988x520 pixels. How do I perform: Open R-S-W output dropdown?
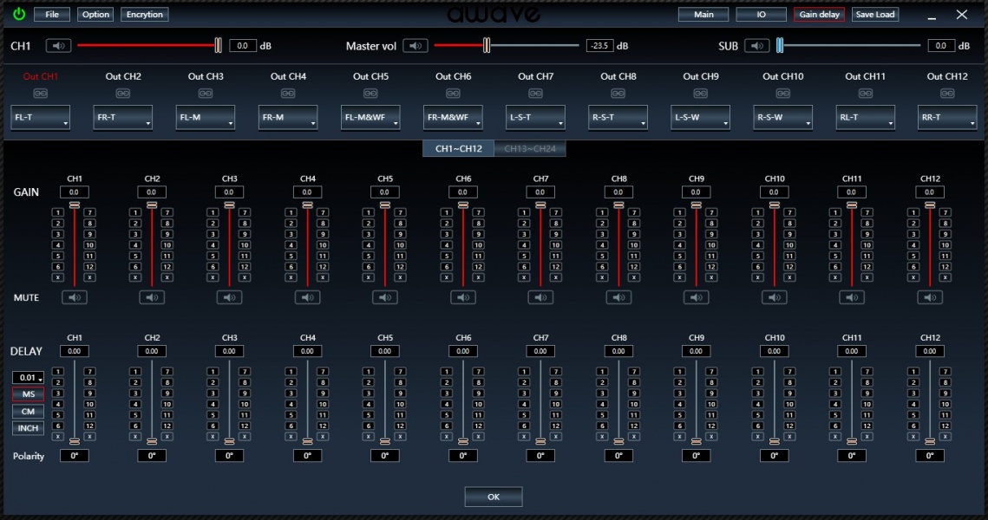click(783, 118)
